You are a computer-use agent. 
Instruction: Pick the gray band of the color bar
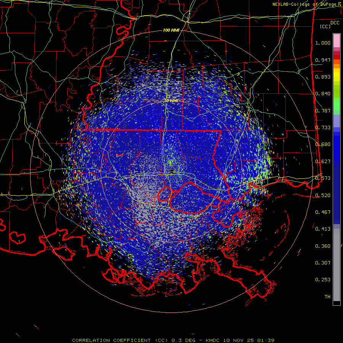(x=337, y=265)
